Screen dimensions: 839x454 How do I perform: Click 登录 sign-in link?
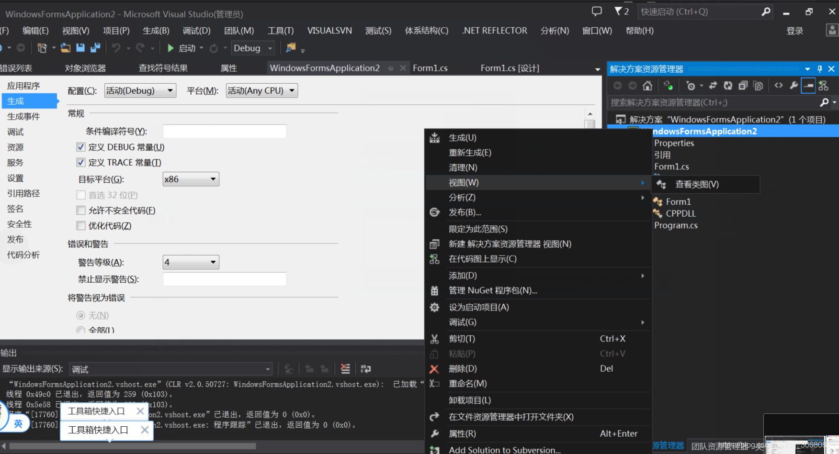click(794, 31)
